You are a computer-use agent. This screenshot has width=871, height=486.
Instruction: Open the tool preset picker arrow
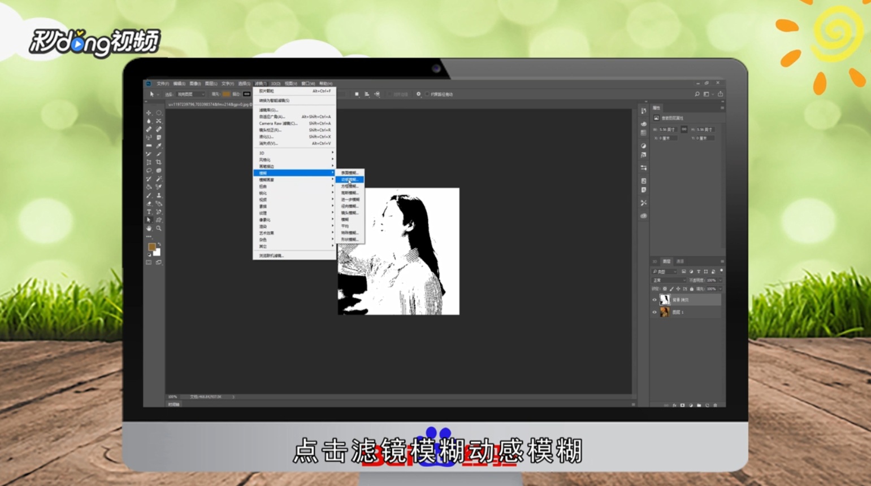pyautogui.click(x=158, y=94)
